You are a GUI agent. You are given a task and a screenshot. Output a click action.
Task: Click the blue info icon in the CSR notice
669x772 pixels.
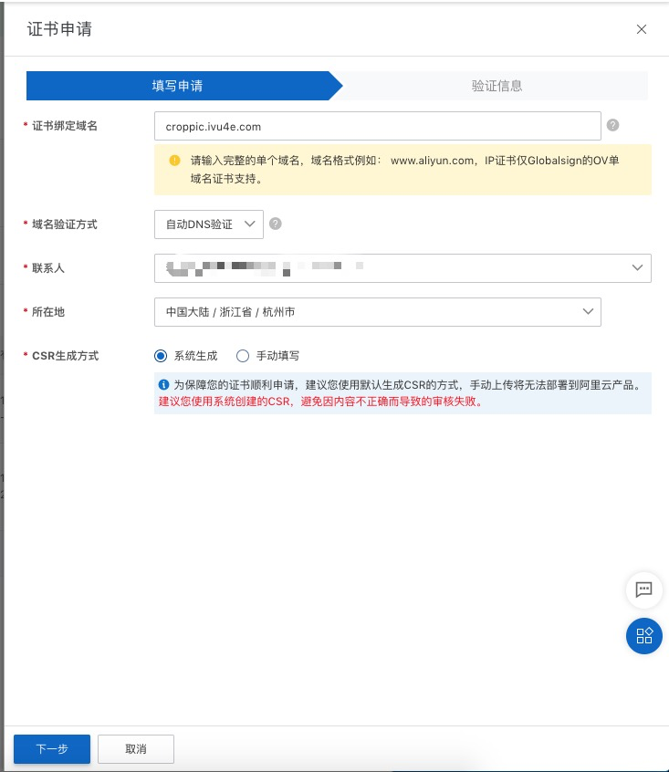(164, 385)
